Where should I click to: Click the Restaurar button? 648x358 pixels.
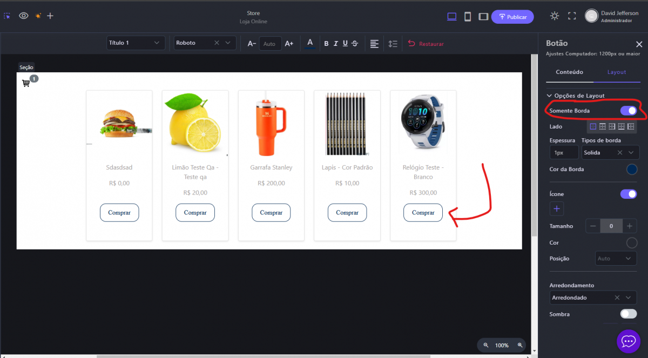point(426,44)
